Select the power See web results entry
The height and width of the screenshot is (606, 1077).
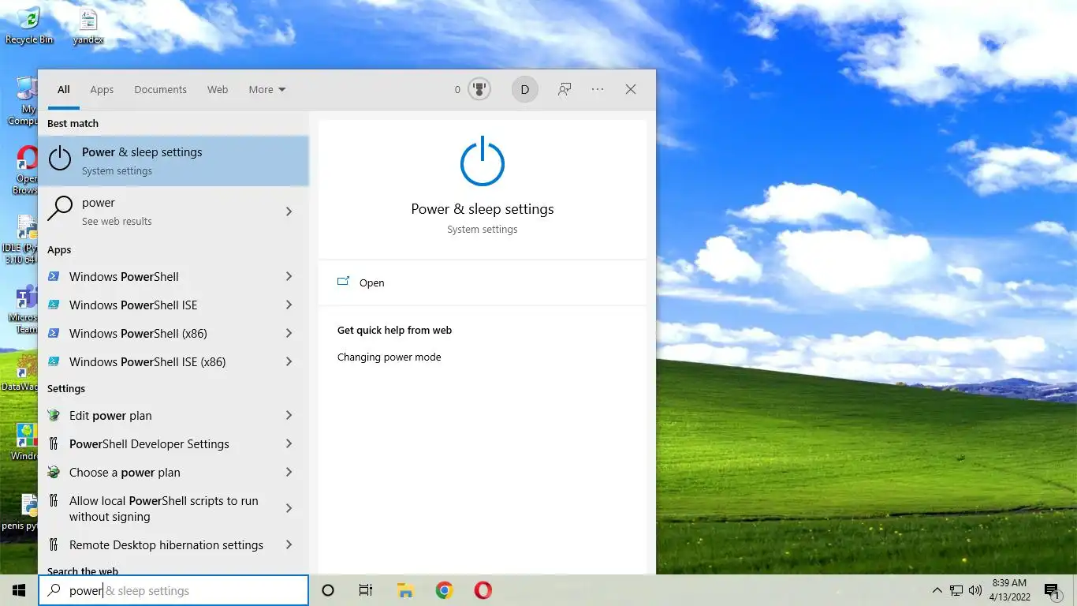(x=173, y=211)
